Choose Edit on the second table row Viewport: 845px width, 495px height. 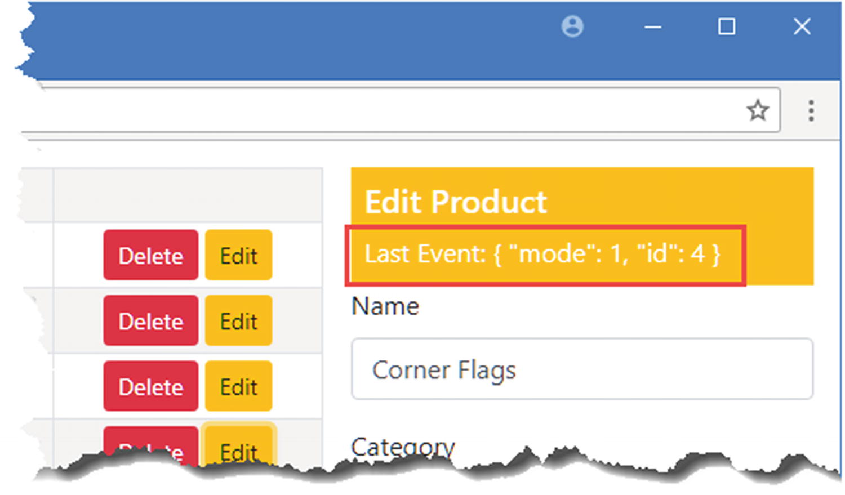coord(238,321)
